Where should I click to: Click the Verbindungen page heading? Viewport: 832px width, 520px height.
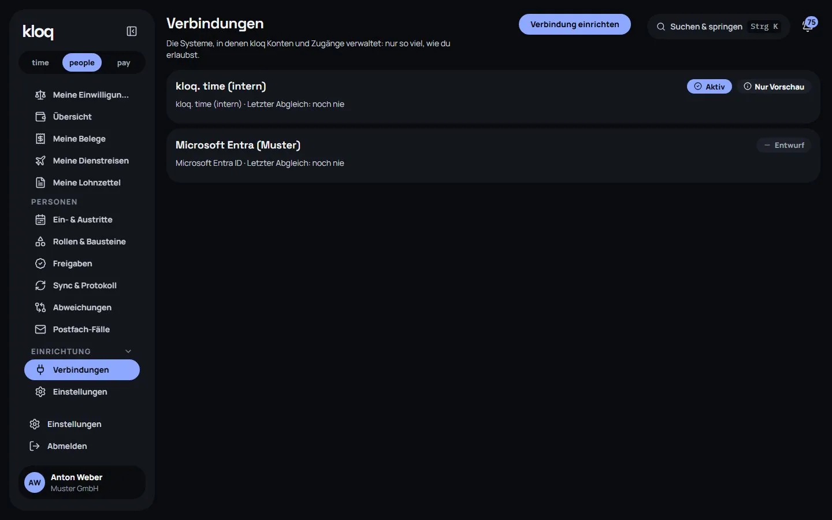pyautogui.click(x=215, y=24)
